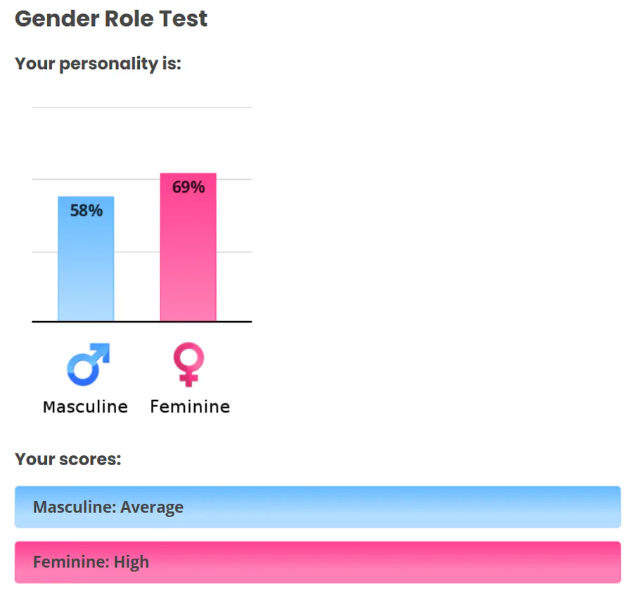633x598 pixels.
Task: Click the word "High" in the pink score bar
Action: pos(132,562)
